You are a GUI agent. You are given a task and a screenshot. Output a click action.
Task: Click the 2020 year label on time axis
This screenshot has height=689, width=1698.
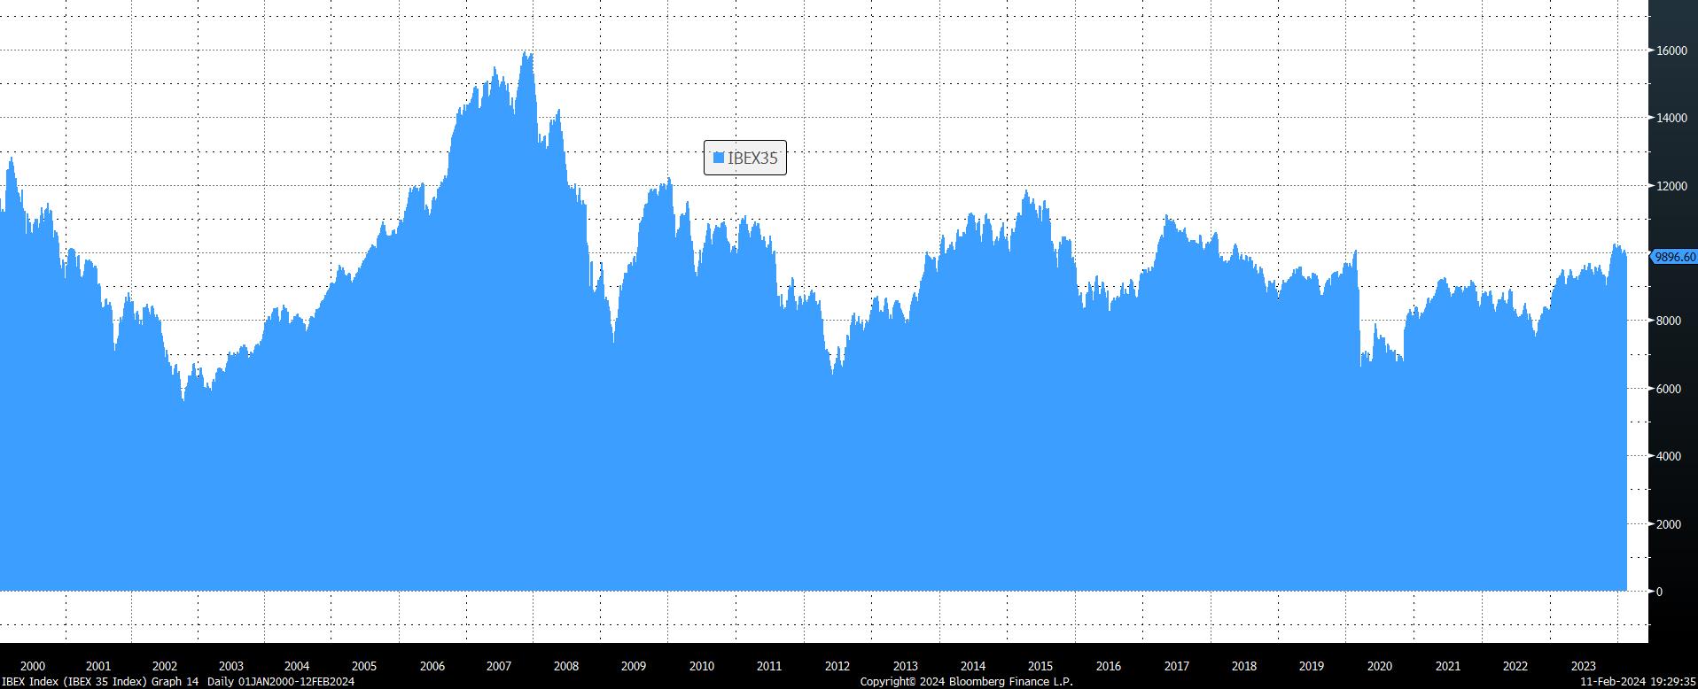1379,666
